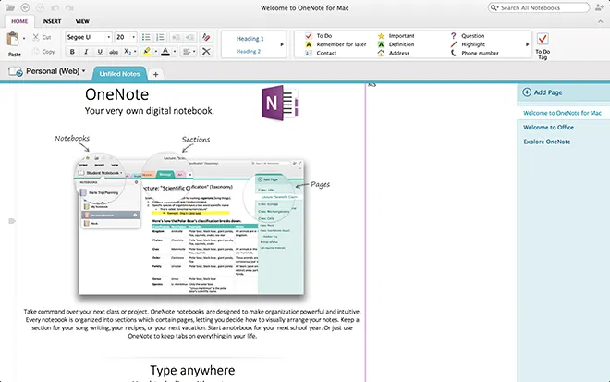Screen dimensions: 610x382
Task: Apply the Contact tag
Action: [321, 53]
